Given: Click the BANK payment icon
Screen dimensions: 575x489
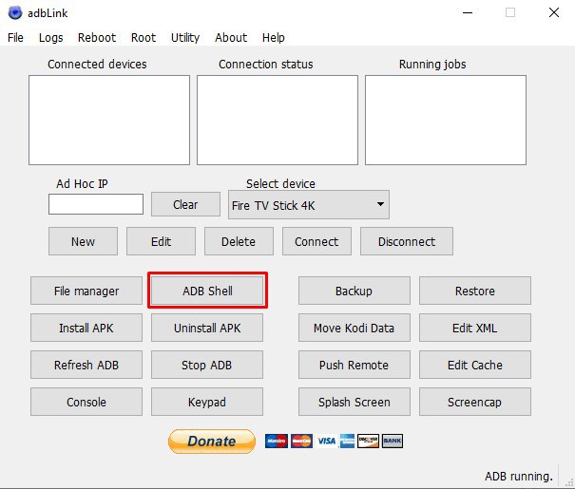Looking at the screenshot, I should pos(392,441).
